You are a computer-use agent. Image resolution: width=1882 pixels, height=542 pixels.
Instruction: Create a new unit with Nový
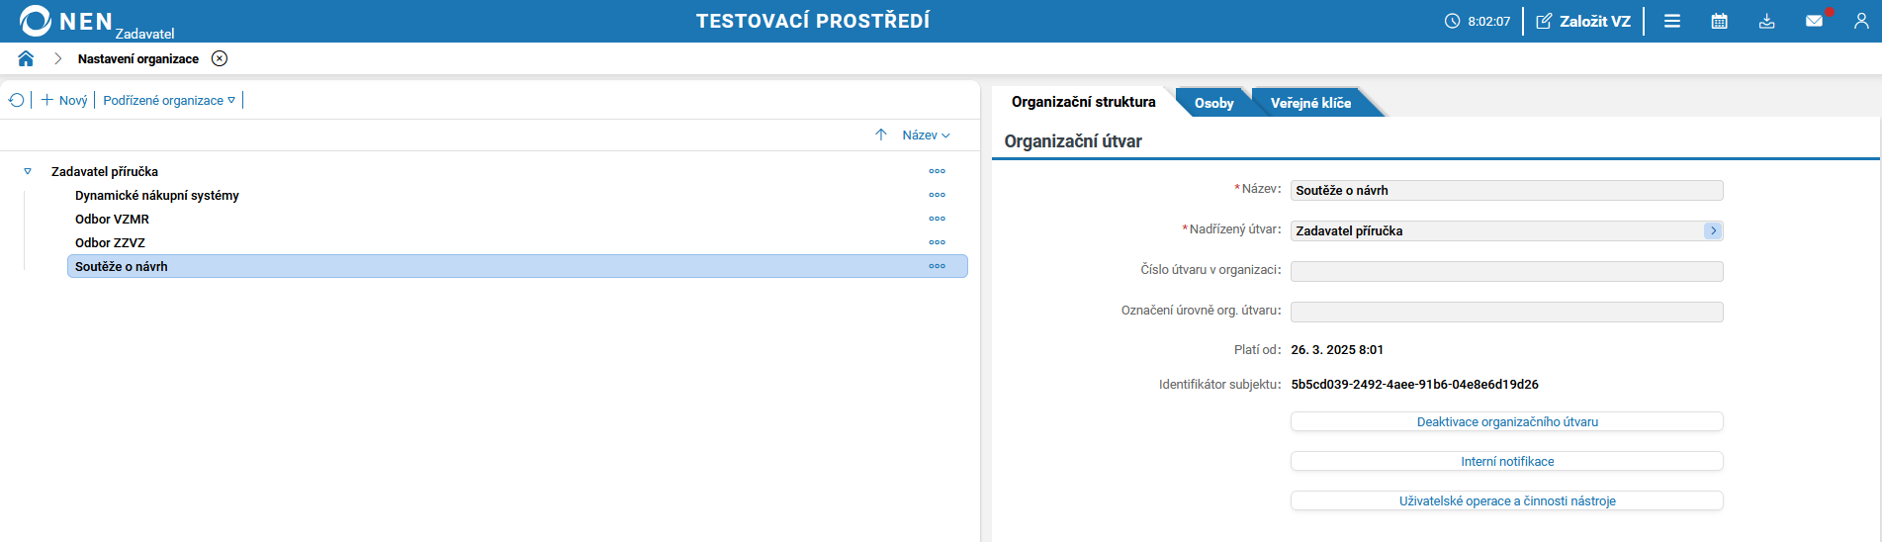point(64,100)
